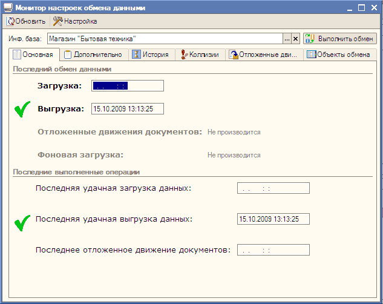Switch to the История tab
This screenshot has width=383, height=304.
coord(151,55)
